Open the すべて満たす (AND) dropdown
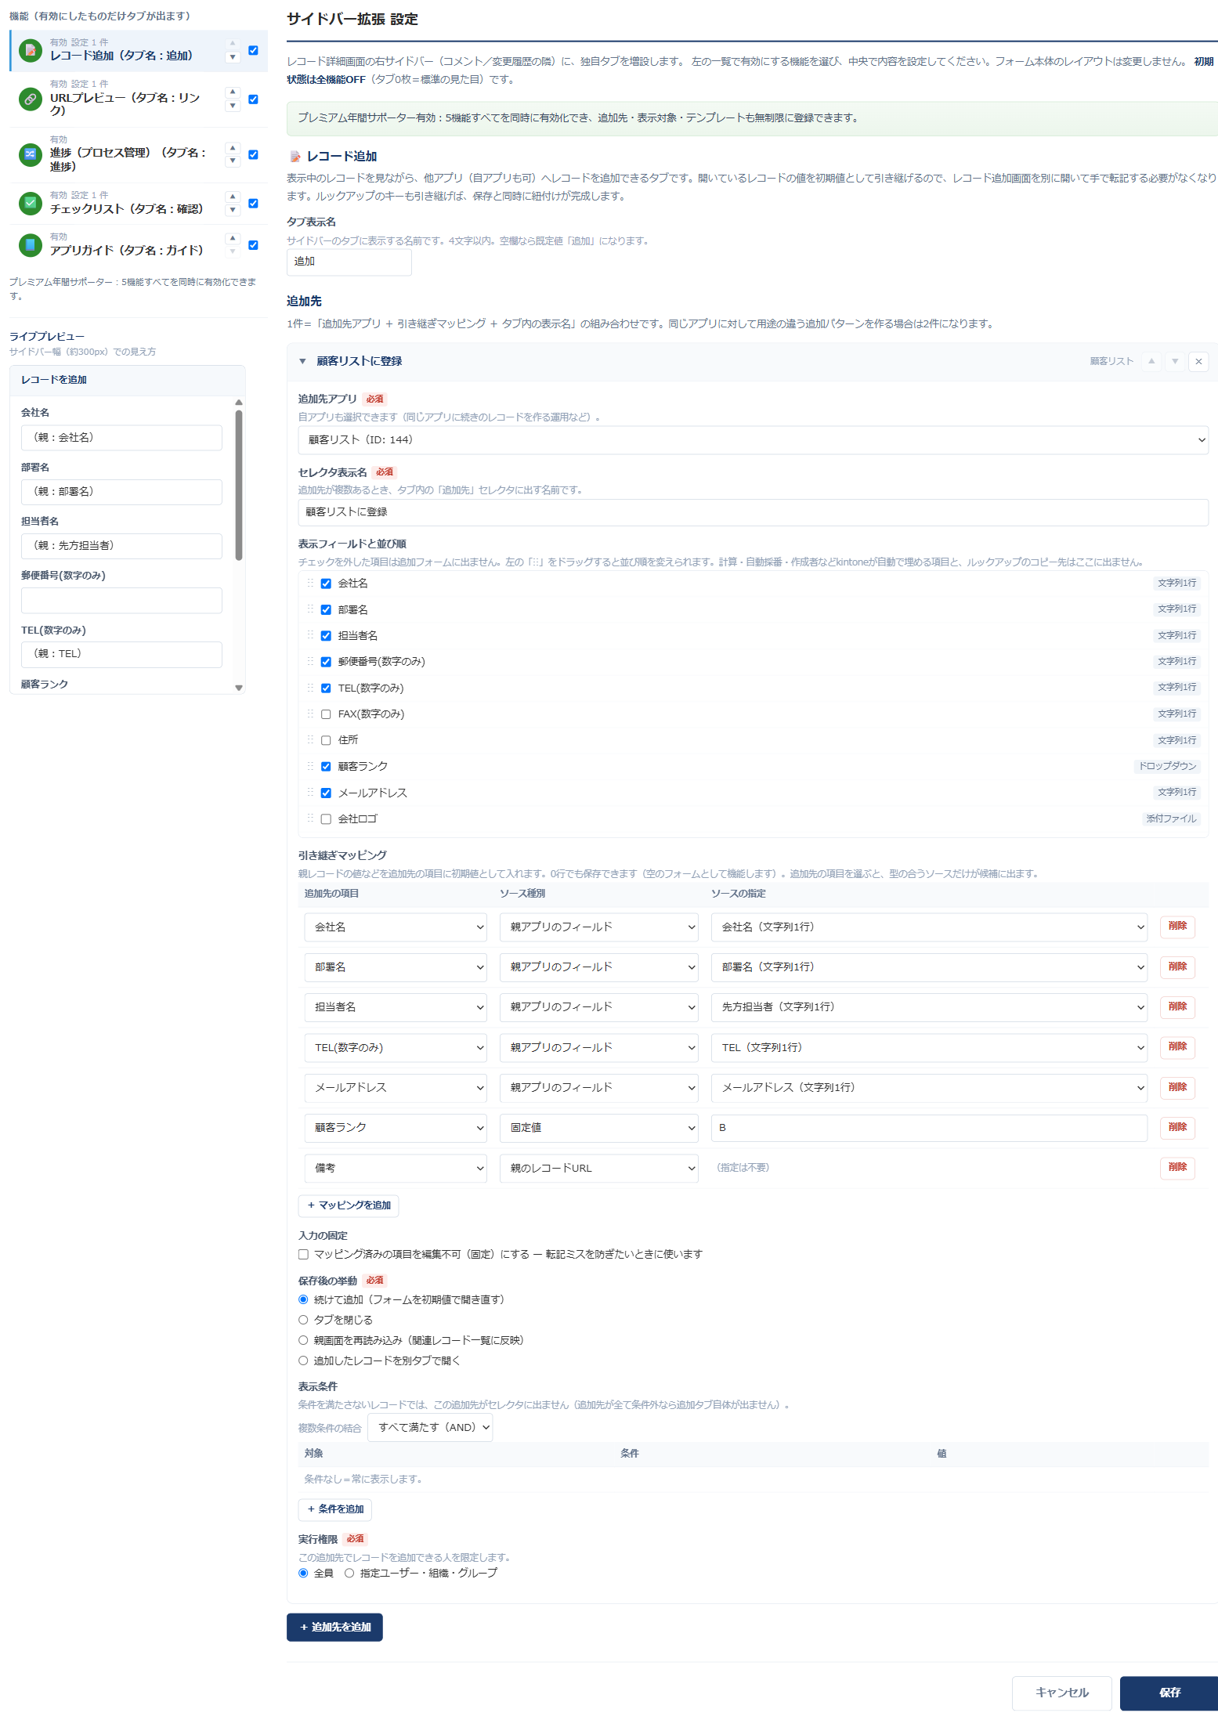This screenshot has height=1720, width=1218. pos(430,1427)
